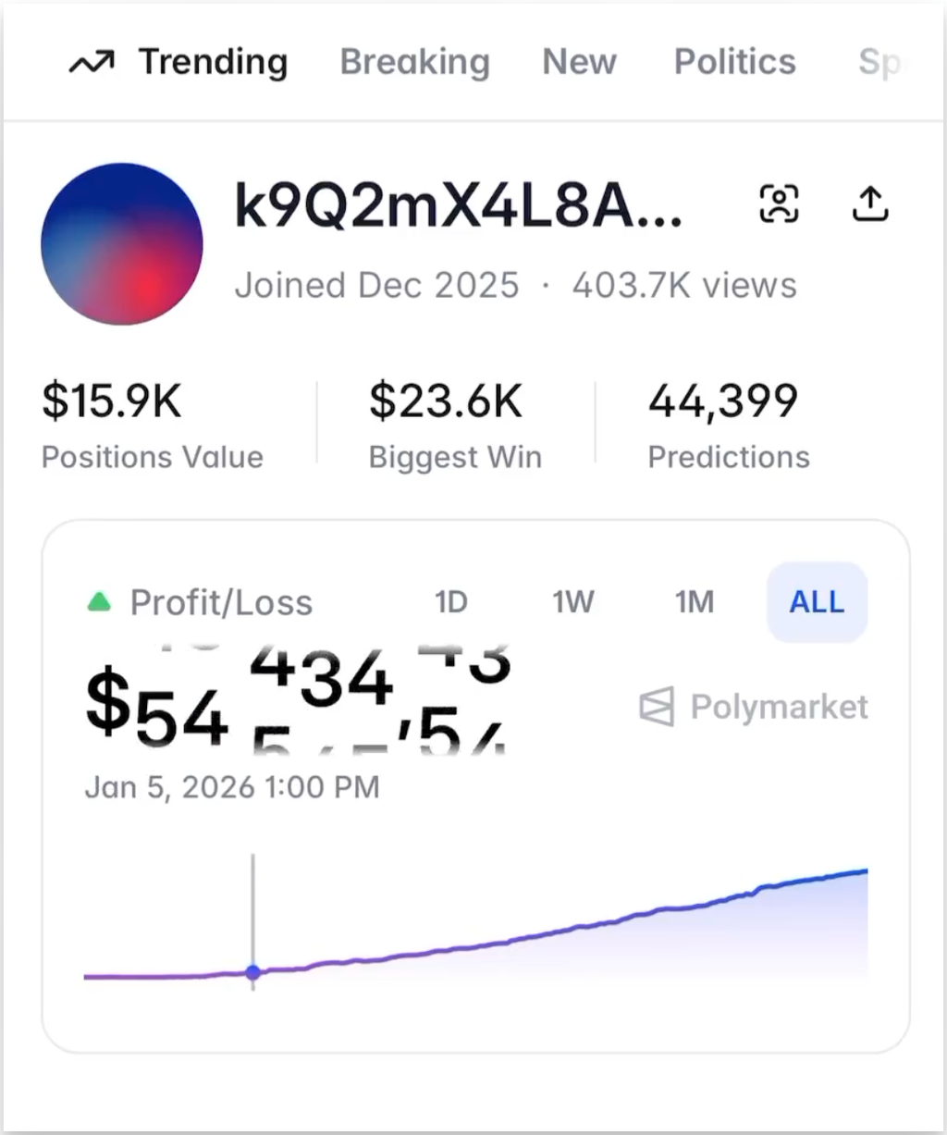Select the Trending tab label
The height and width of the screenshot is (1135, 947).
[213, 62]
